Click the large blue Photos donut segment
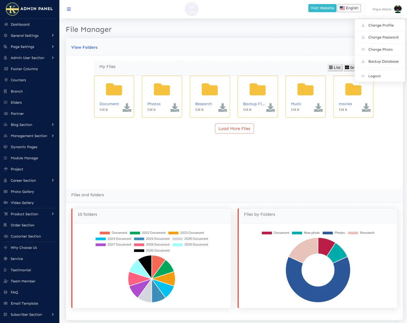Viewport: 407px width, 323px height. click(x=318, y=295)
